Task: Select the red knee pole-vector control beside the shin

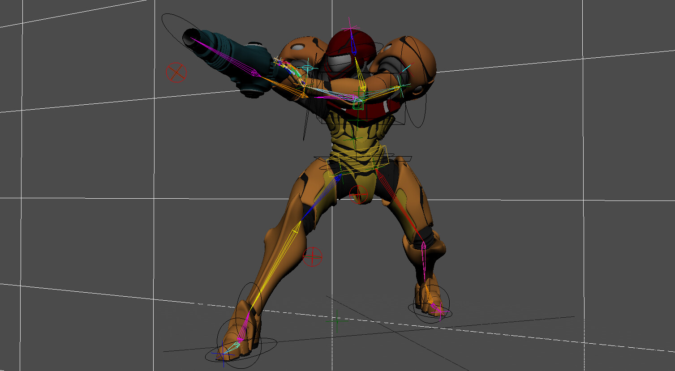Action: (x=312, y=256)
